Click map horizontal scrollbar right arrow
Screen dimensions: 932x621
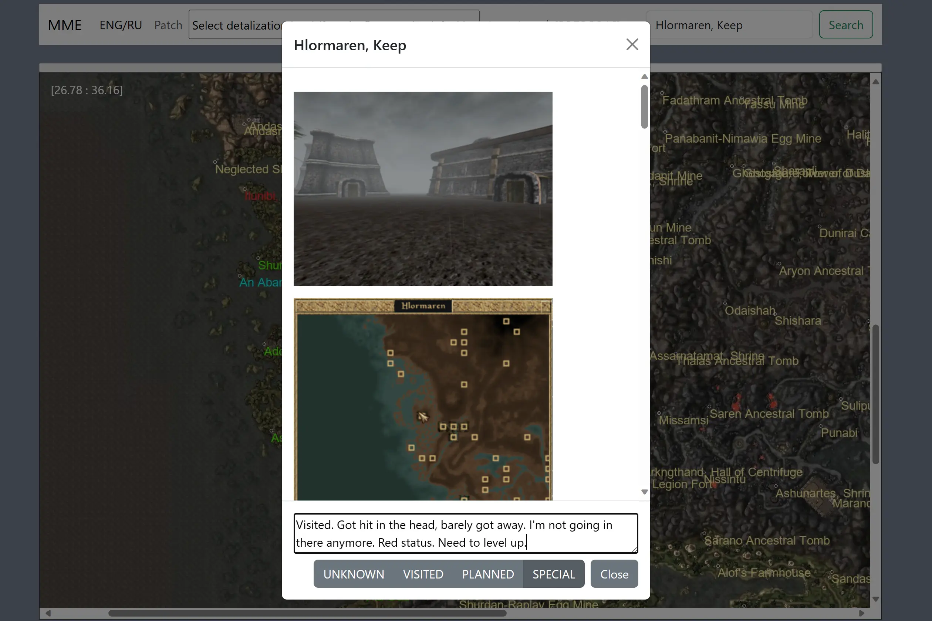(x=861, y=613)
